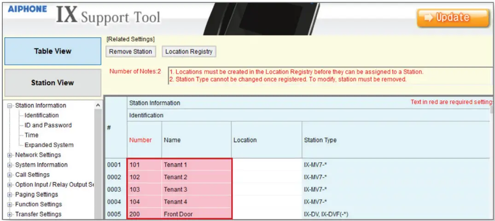Image resolution: width=495 pixels, height=221 pixels.
Task: Expand Option Input / Relay Output node
Action: pyautogui.click(x=10, y=185)
